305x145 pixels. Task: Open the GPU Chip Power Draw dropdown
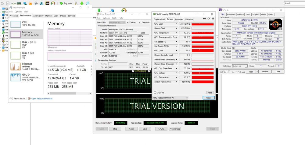coord(177,68)
